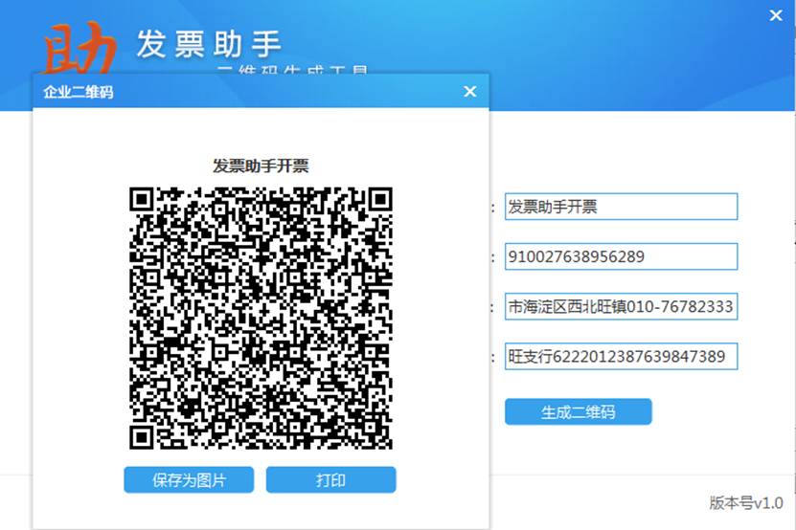The width and height of the screenshot is (796, 530).
Task: Click the 打印 button
Action: click(331, 480)
